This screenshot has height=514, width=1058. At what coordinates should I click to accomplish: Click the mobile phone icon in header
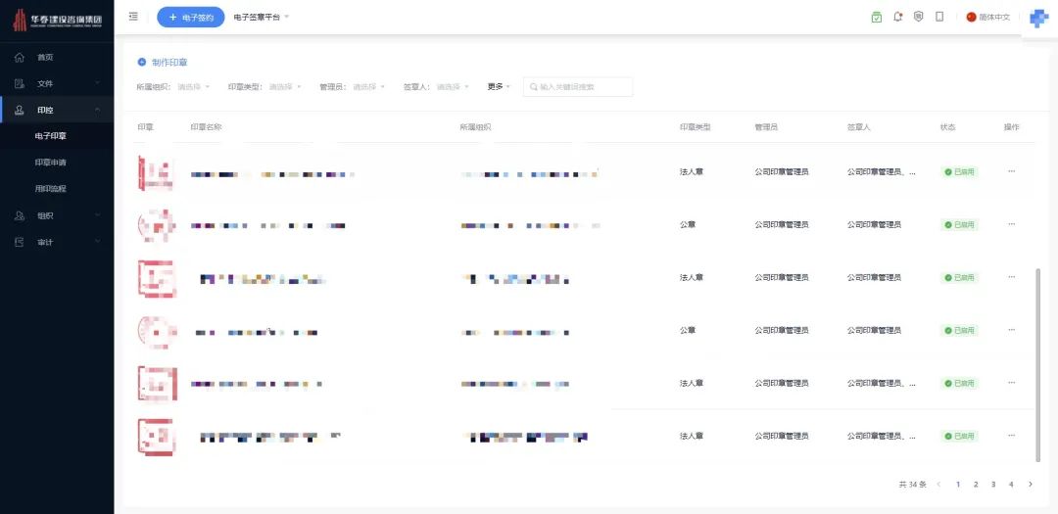939,17
